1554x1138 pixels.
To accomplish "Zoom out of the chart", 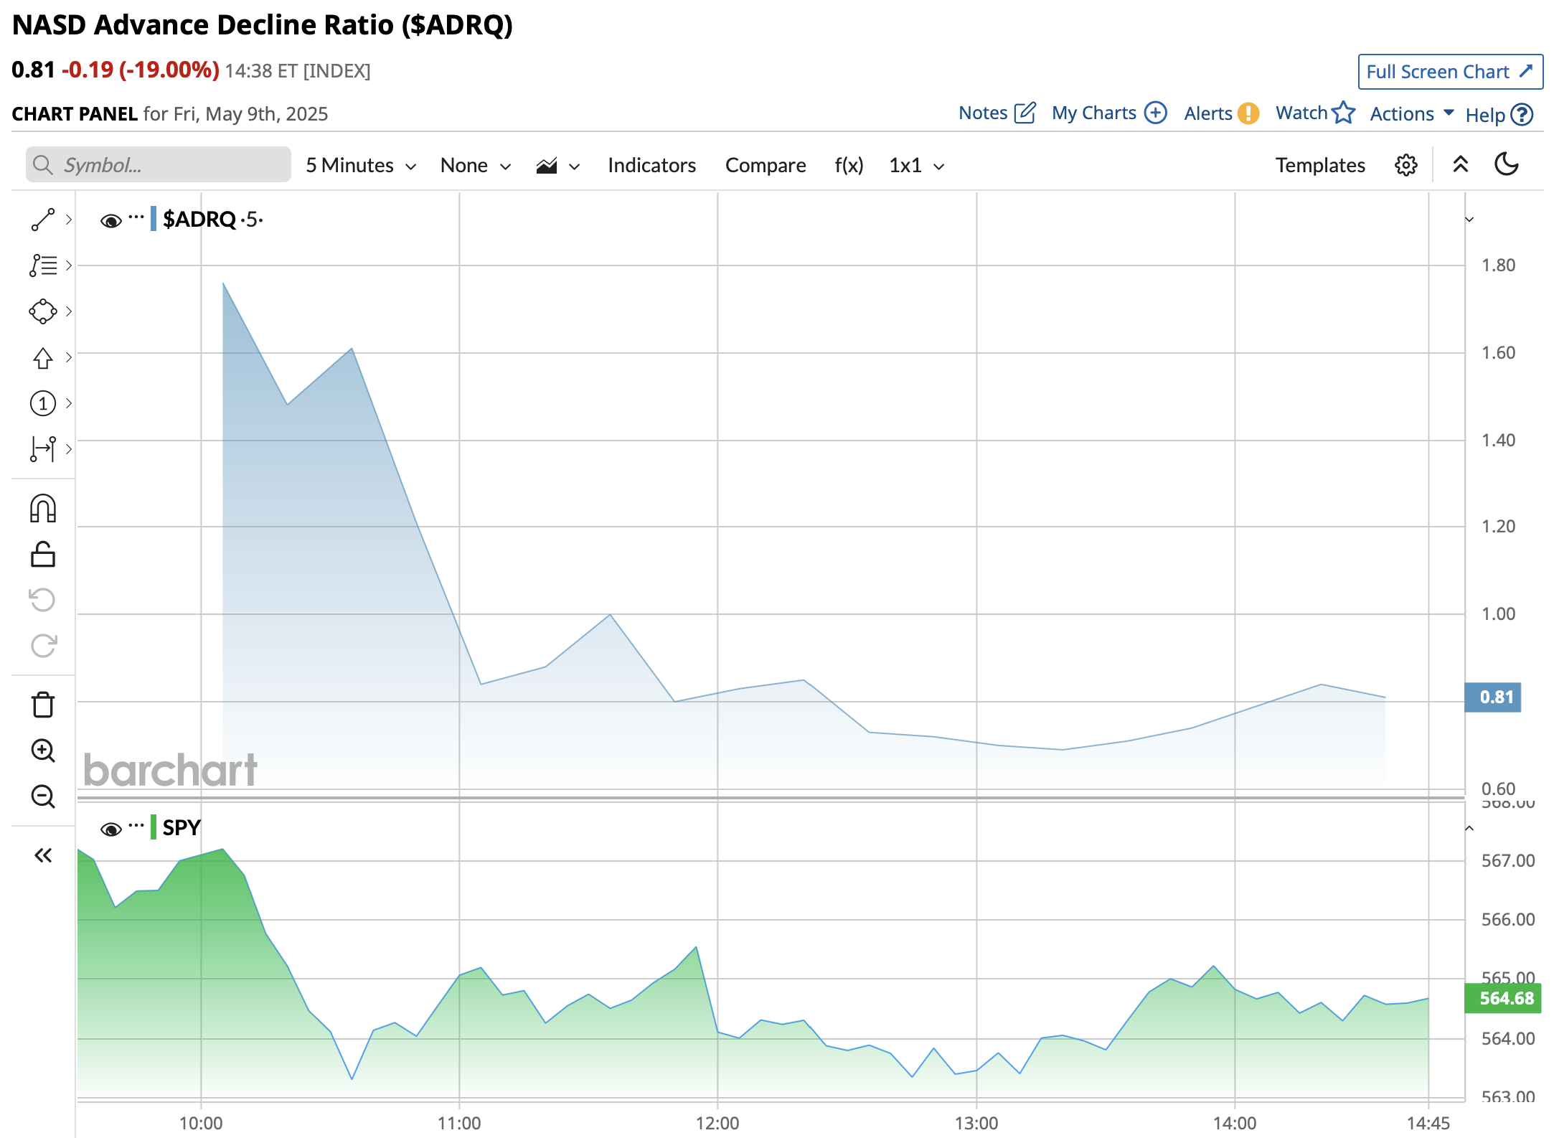I will (x=42, y=796).
